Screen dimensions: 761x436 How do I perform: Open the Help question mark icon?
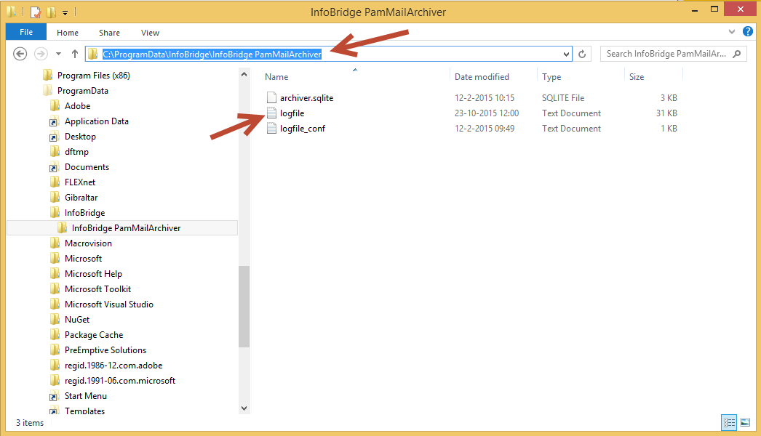[747, 31]
